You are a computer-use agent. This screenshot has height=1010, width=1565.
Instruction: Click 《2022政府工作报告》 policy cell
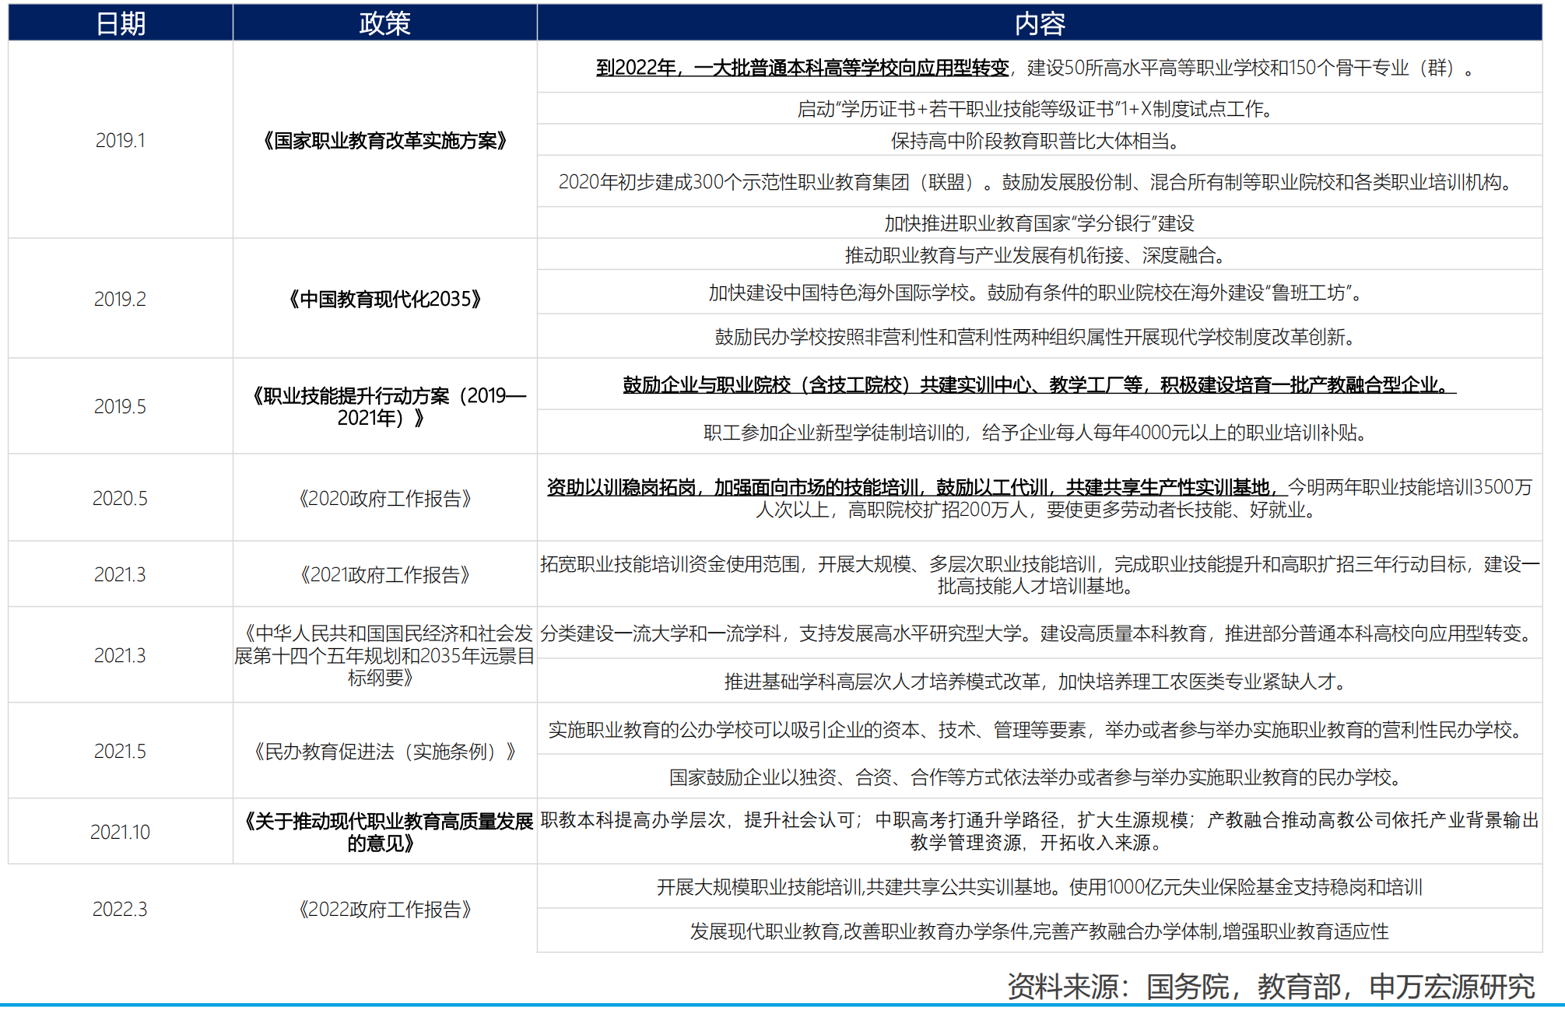tap(384, 910)
